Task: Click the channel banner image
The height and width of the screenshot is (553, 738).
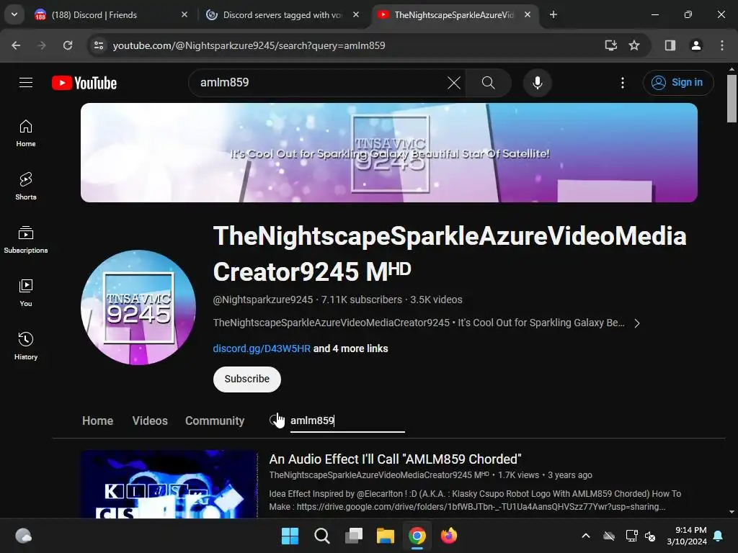Action: pos(388,153)
